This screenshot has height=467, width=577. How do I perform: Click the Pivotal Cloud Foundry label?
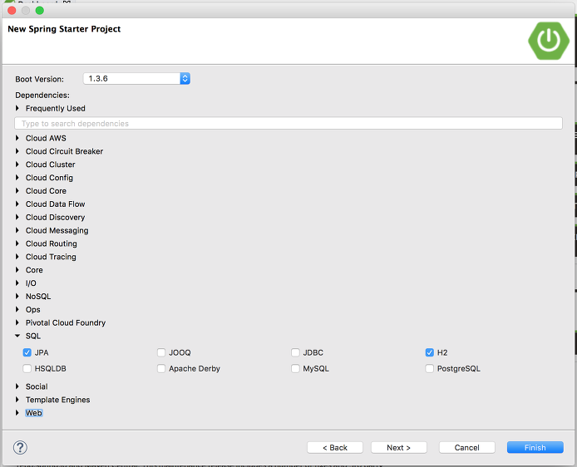coord(66,323)
